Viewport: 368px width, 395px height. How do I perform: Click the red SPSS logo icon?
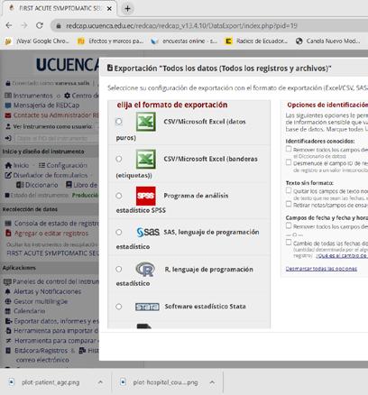tap(146, 196)
